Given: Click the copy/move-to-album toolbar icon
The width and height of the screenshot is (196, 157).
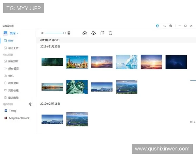Looking at the screenshot, I should [102, 33].
